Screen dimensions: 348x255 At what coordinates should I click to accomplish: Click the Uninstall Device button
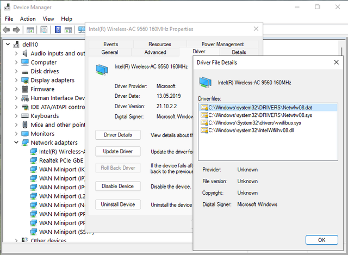point(118,204)
